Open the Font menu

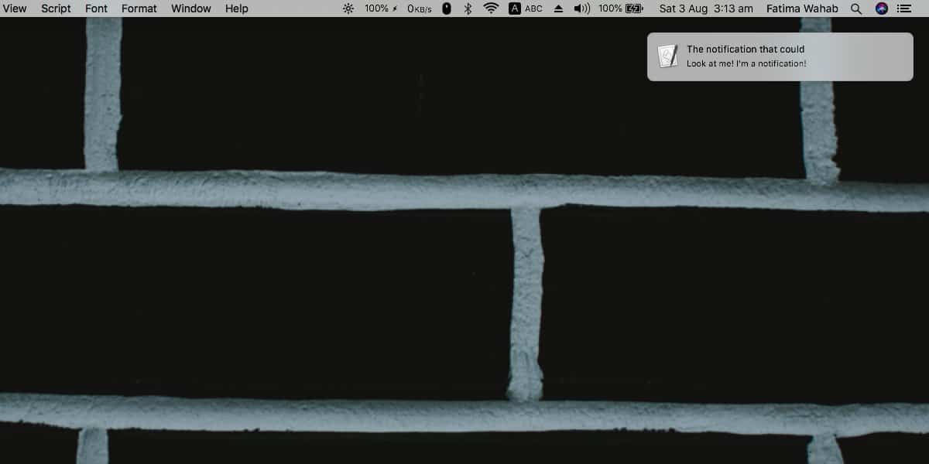click(x=96, y=9)
